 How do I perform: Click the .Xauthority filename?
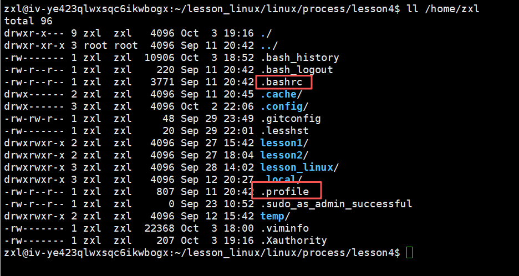coord(293,241)
